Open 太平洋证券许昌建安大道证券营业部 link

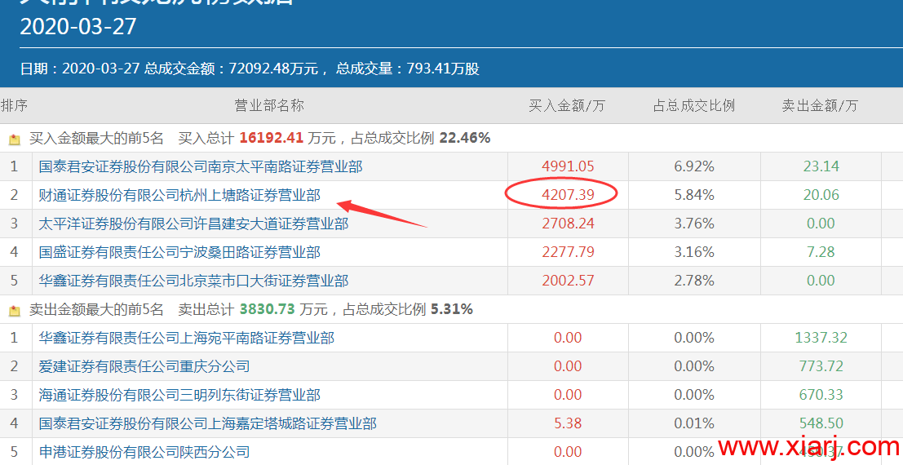coord(193,224)
